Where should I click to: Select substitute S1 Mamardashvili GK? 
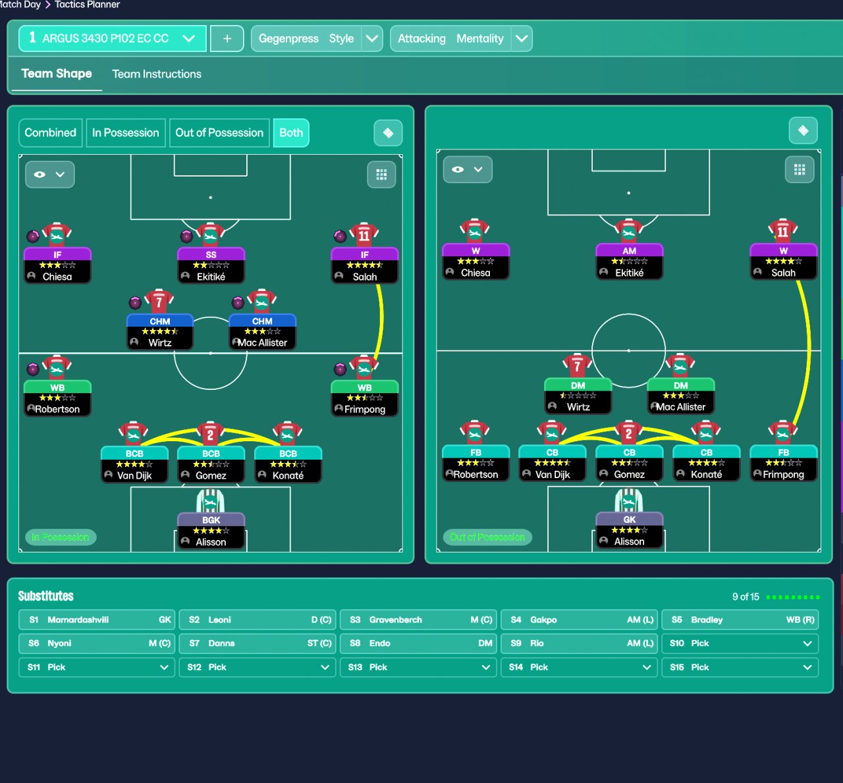(97, 620)
